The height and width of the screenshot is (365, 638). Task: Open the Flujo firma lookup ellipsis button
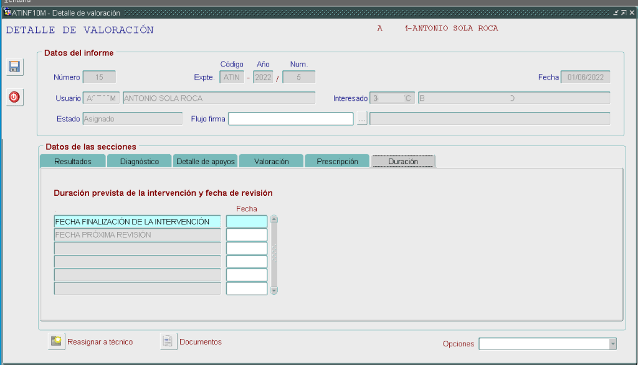coord(362,119)
